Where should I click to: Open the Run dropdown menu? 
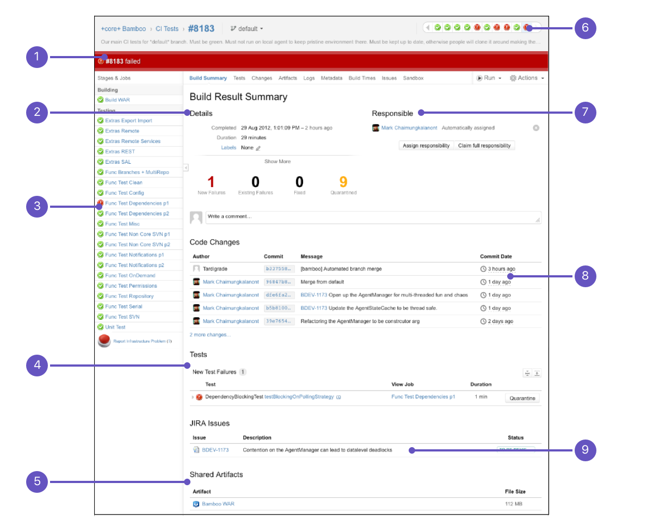pos(489,78)
